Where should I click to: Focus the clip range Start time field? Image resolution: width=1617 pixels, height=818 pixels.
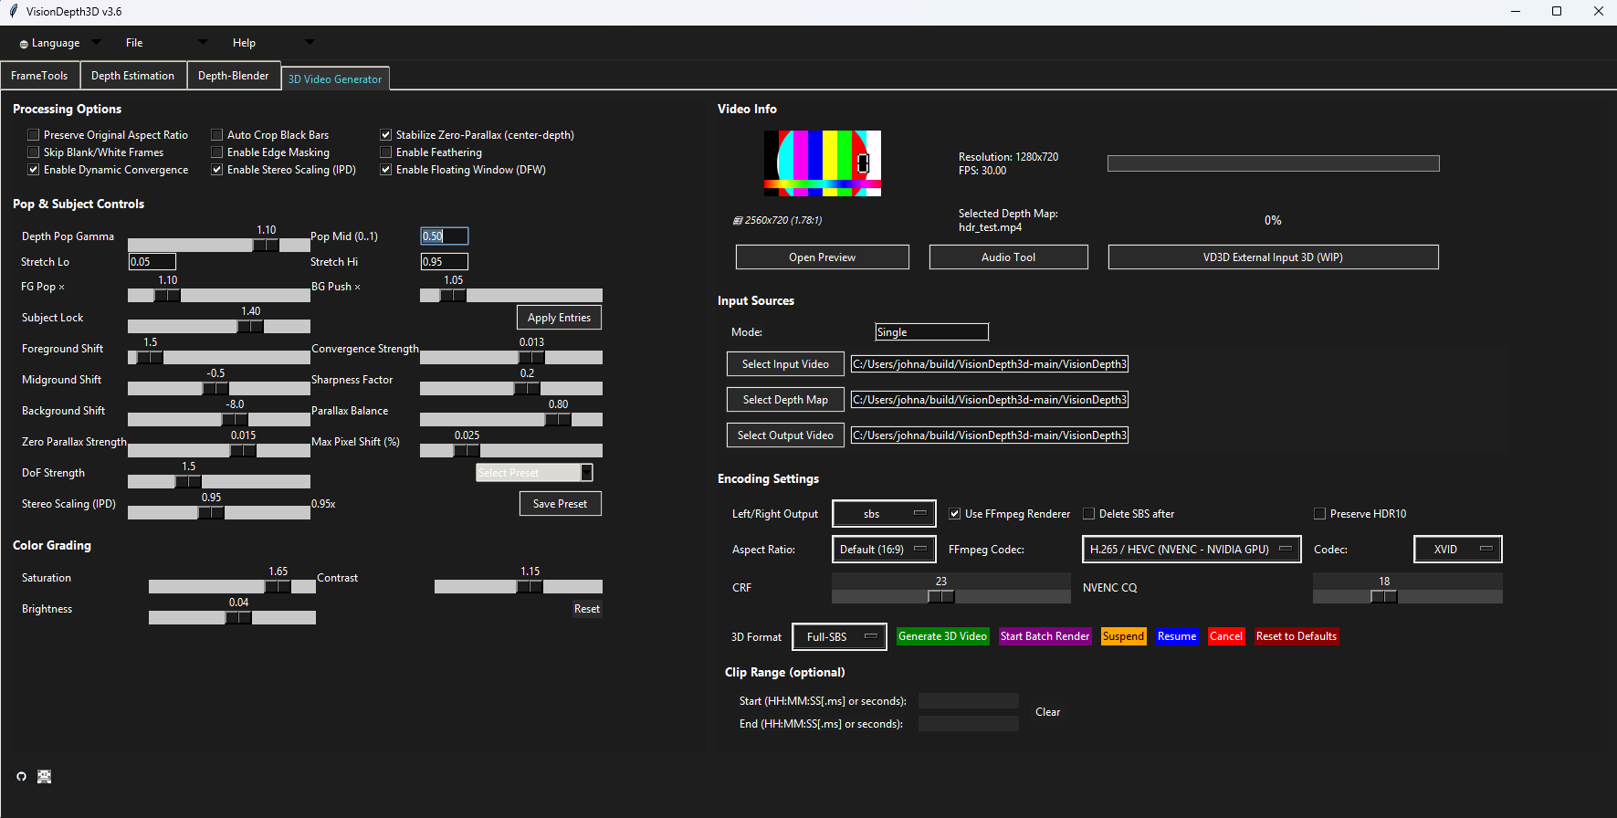coord(968,701)
